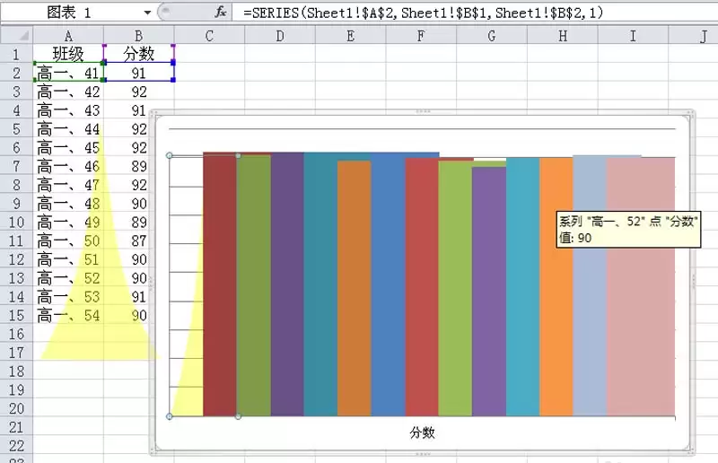Click cell A8 containing 高一、47
This screenshot has height=463, width=718.
(x=68, y=185)
